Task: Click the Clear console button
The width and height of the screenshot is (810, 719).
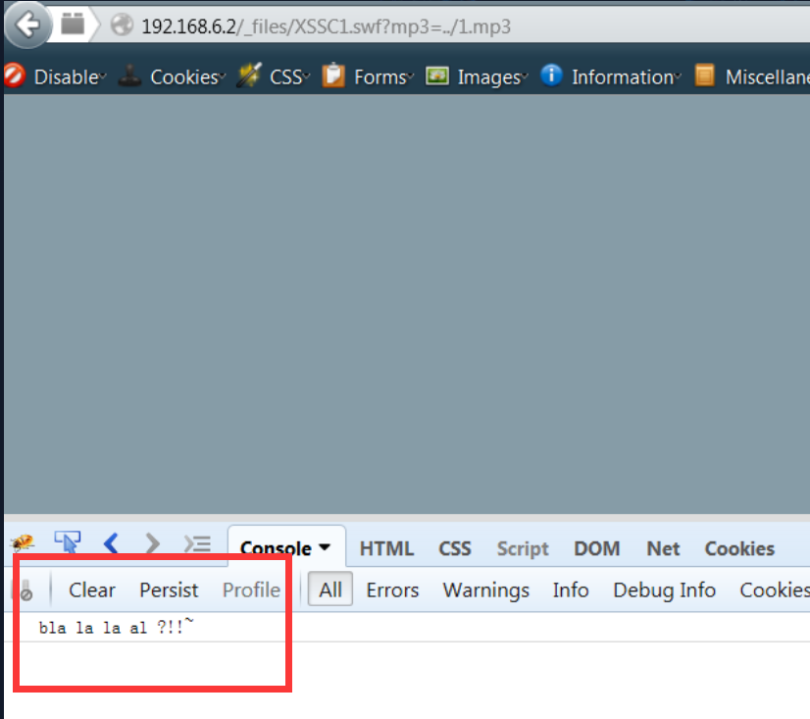Action: click(x=91, y=590)
